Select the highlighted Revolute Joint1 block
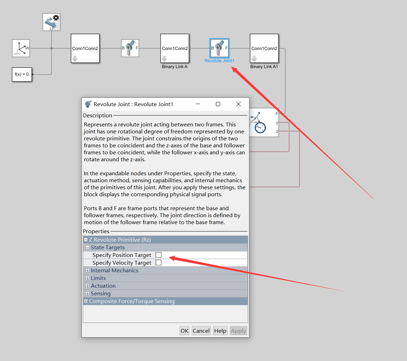Viewport: 407px width, 361px height. (x=219, y=47)
